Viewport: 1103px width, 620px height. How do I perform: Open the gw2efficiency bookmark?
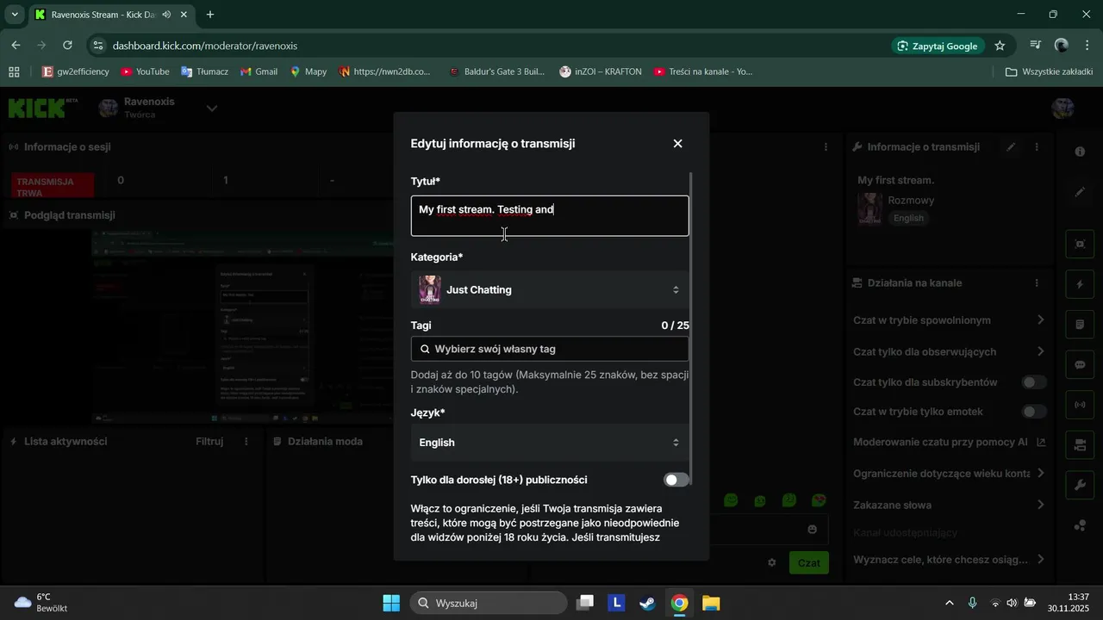pos(76,71)
